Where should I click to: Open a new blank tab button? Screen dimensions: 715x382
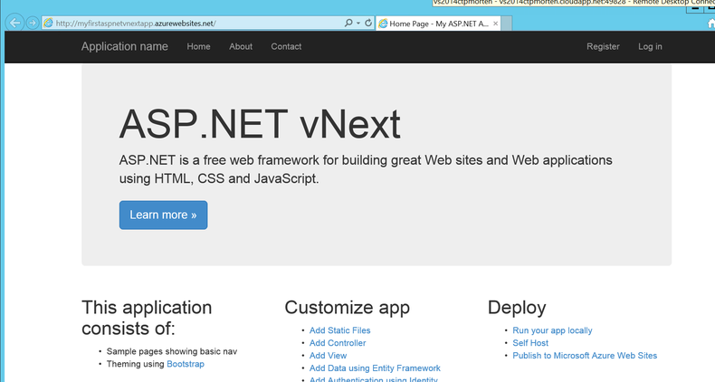[507, 24]
